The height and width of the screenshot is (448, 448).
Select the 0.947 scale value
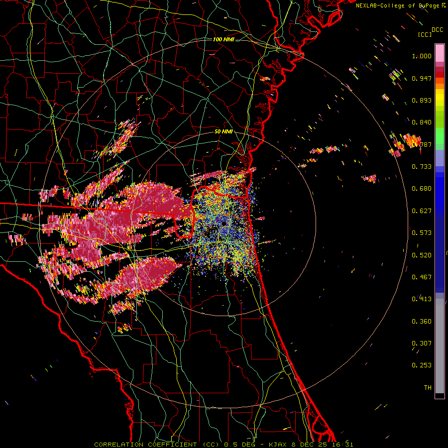click(x=422, y=78)
